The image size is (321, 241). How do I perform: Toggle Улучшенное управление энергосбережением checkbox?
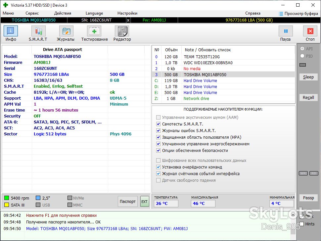click(158, 144)
